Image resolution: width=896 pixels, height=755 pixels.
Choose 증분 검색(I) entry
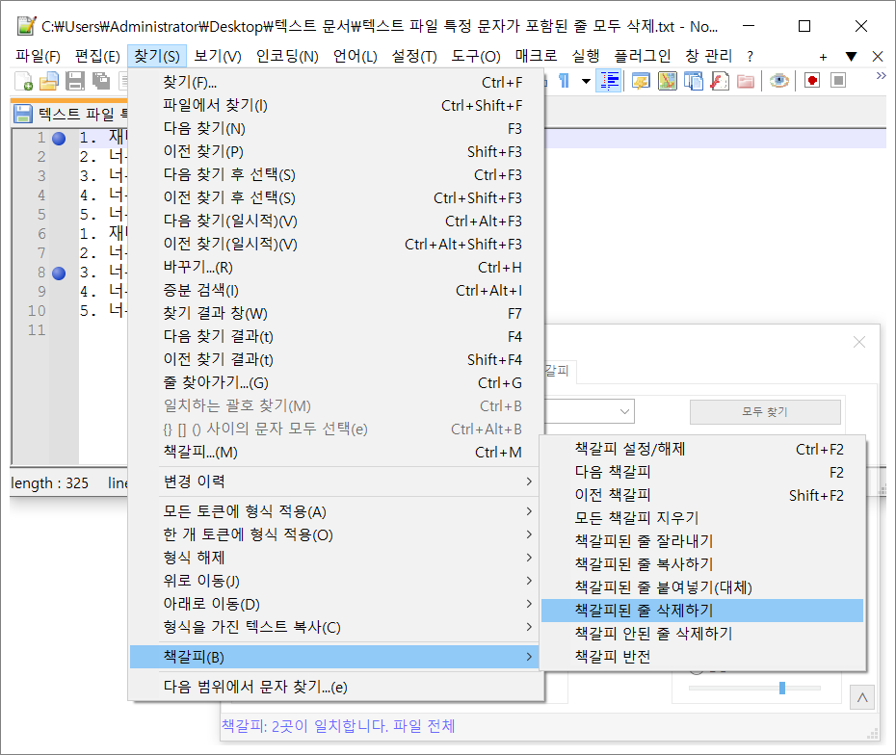click(336, 290)
